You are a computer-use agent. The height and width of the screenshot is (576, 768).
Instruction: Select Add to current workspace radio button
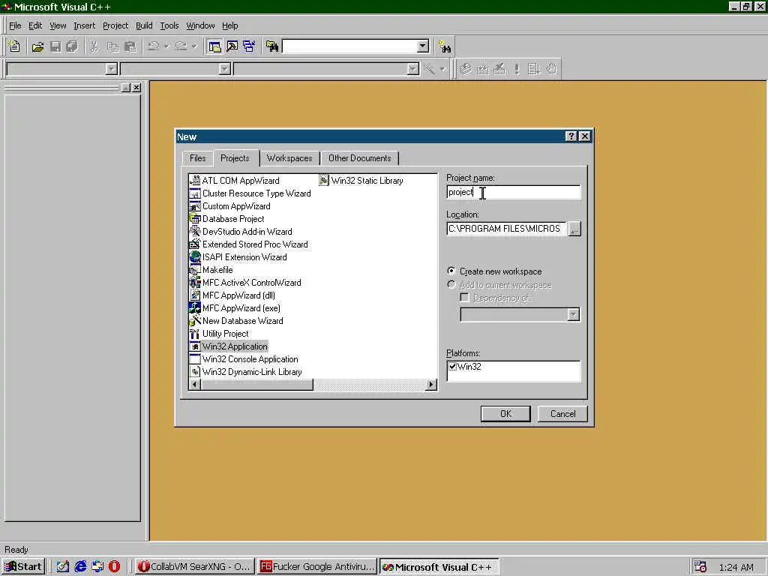click(x=451, y=284)
